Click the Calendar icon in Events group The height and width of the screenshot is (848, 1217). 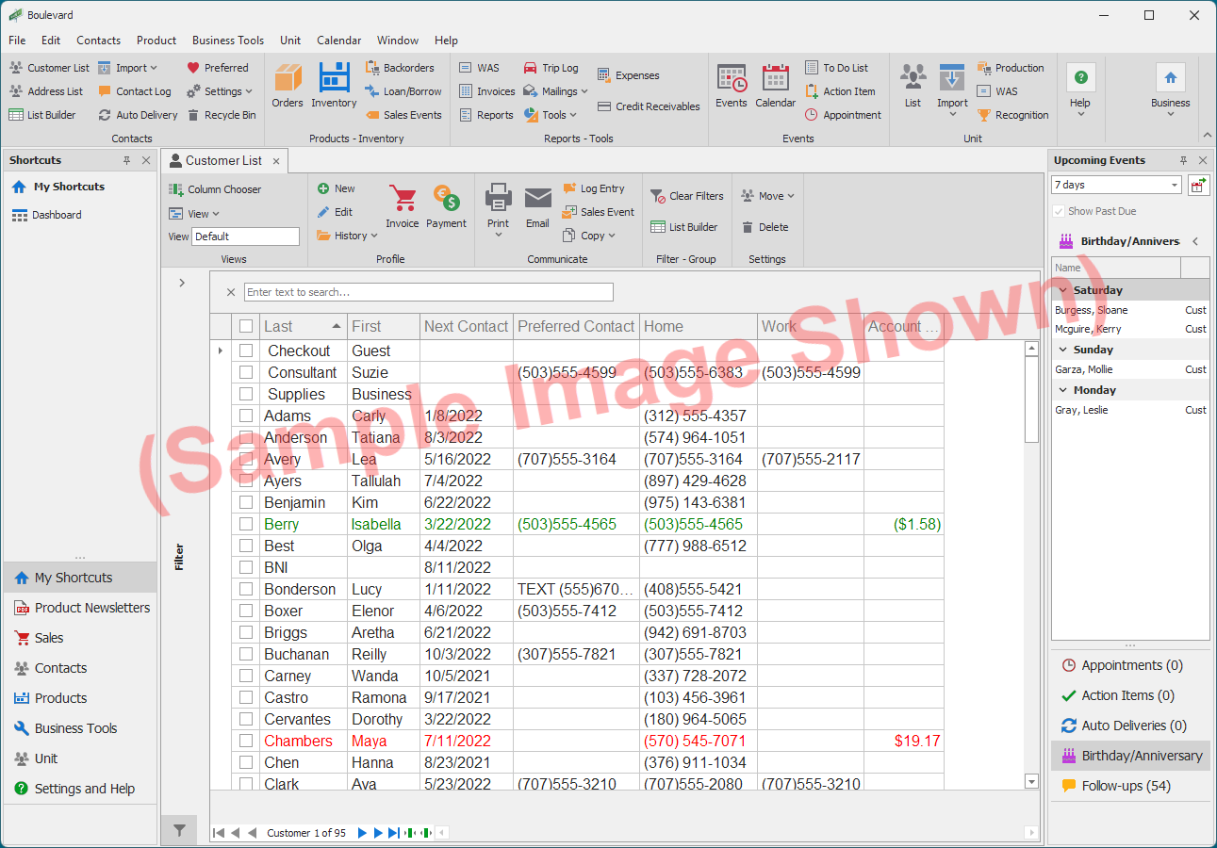(x=775, y=87)
